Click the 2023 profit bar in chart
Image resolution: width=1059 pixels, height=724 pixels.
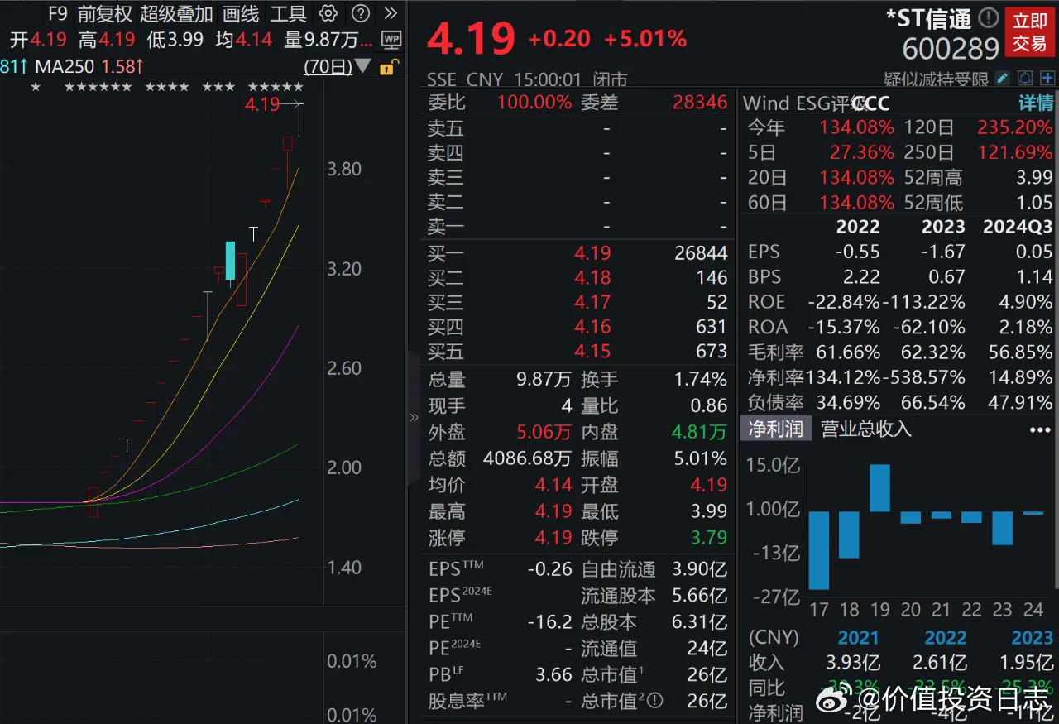pyautogui.click(x=1002, y=528)
